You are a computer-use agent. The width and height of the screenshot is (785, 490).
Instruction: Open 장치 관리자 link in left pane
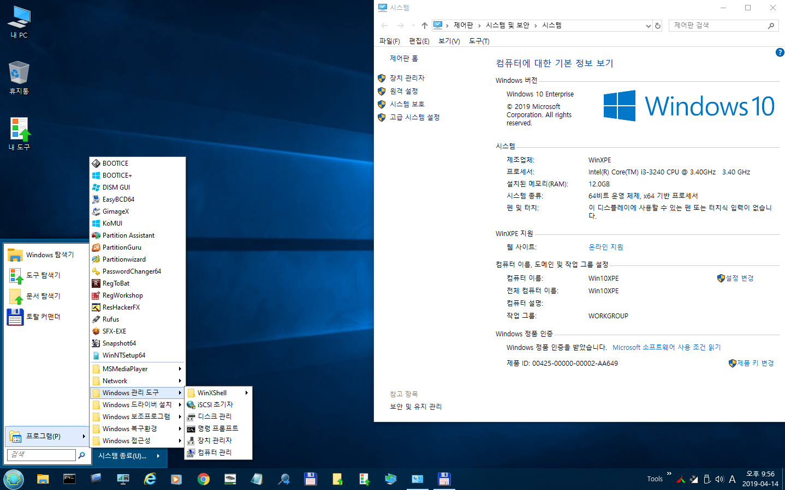[407, 78]
